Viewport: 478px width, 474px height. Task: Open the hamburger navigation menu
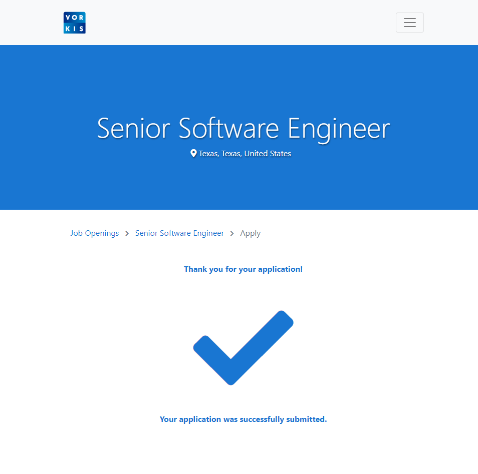click(x=409, y=23)
